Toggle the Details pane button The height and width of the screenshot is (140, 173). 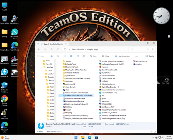tap(150, 56)
